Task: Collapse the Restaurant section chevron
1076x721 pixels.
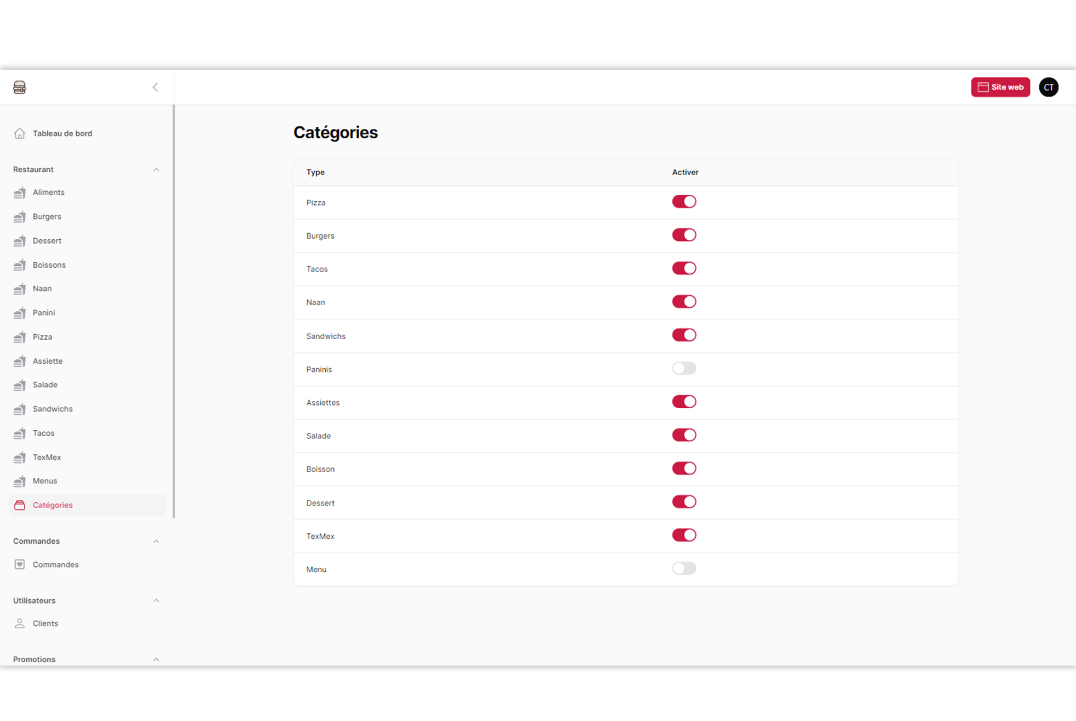Action: (x=156, y=170)
